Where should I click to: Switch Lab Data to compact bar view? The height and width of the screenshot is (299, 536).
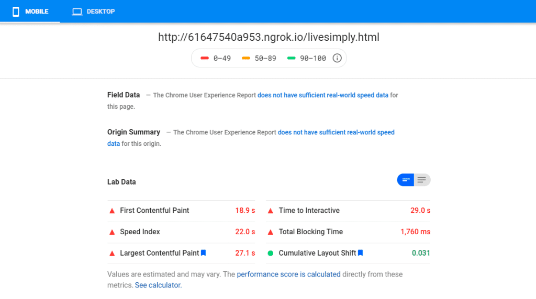coord(406,180)
